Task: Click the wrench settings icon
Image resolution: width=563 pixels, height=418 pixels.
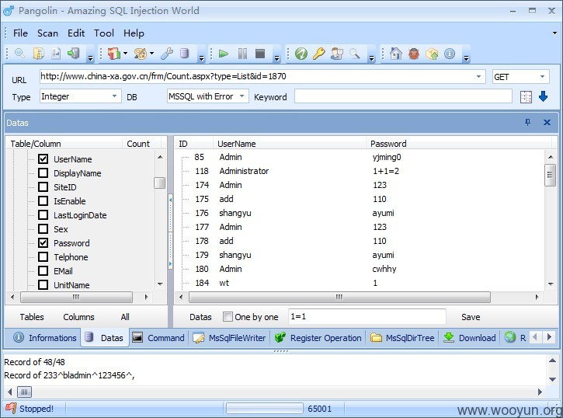Action: pyautogui.click(x=167, y=54)
